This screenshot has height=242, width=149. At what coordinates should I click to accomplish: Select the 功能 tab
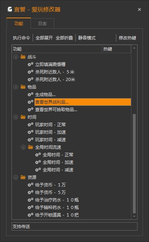point(19,23)
